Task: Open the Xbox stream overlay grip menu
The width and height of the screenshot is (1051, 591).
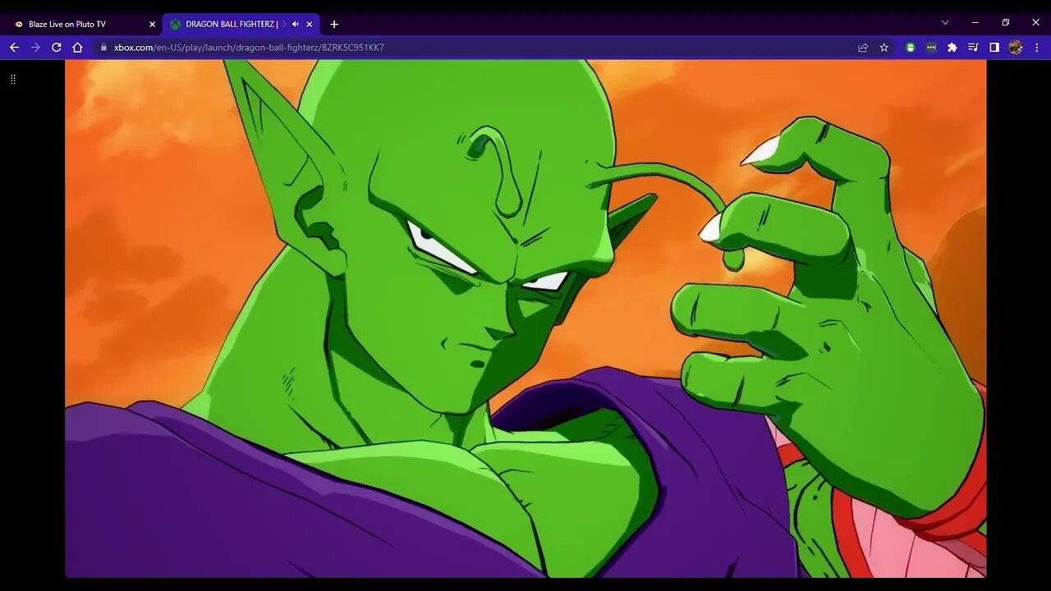Action: coord(13,79)
